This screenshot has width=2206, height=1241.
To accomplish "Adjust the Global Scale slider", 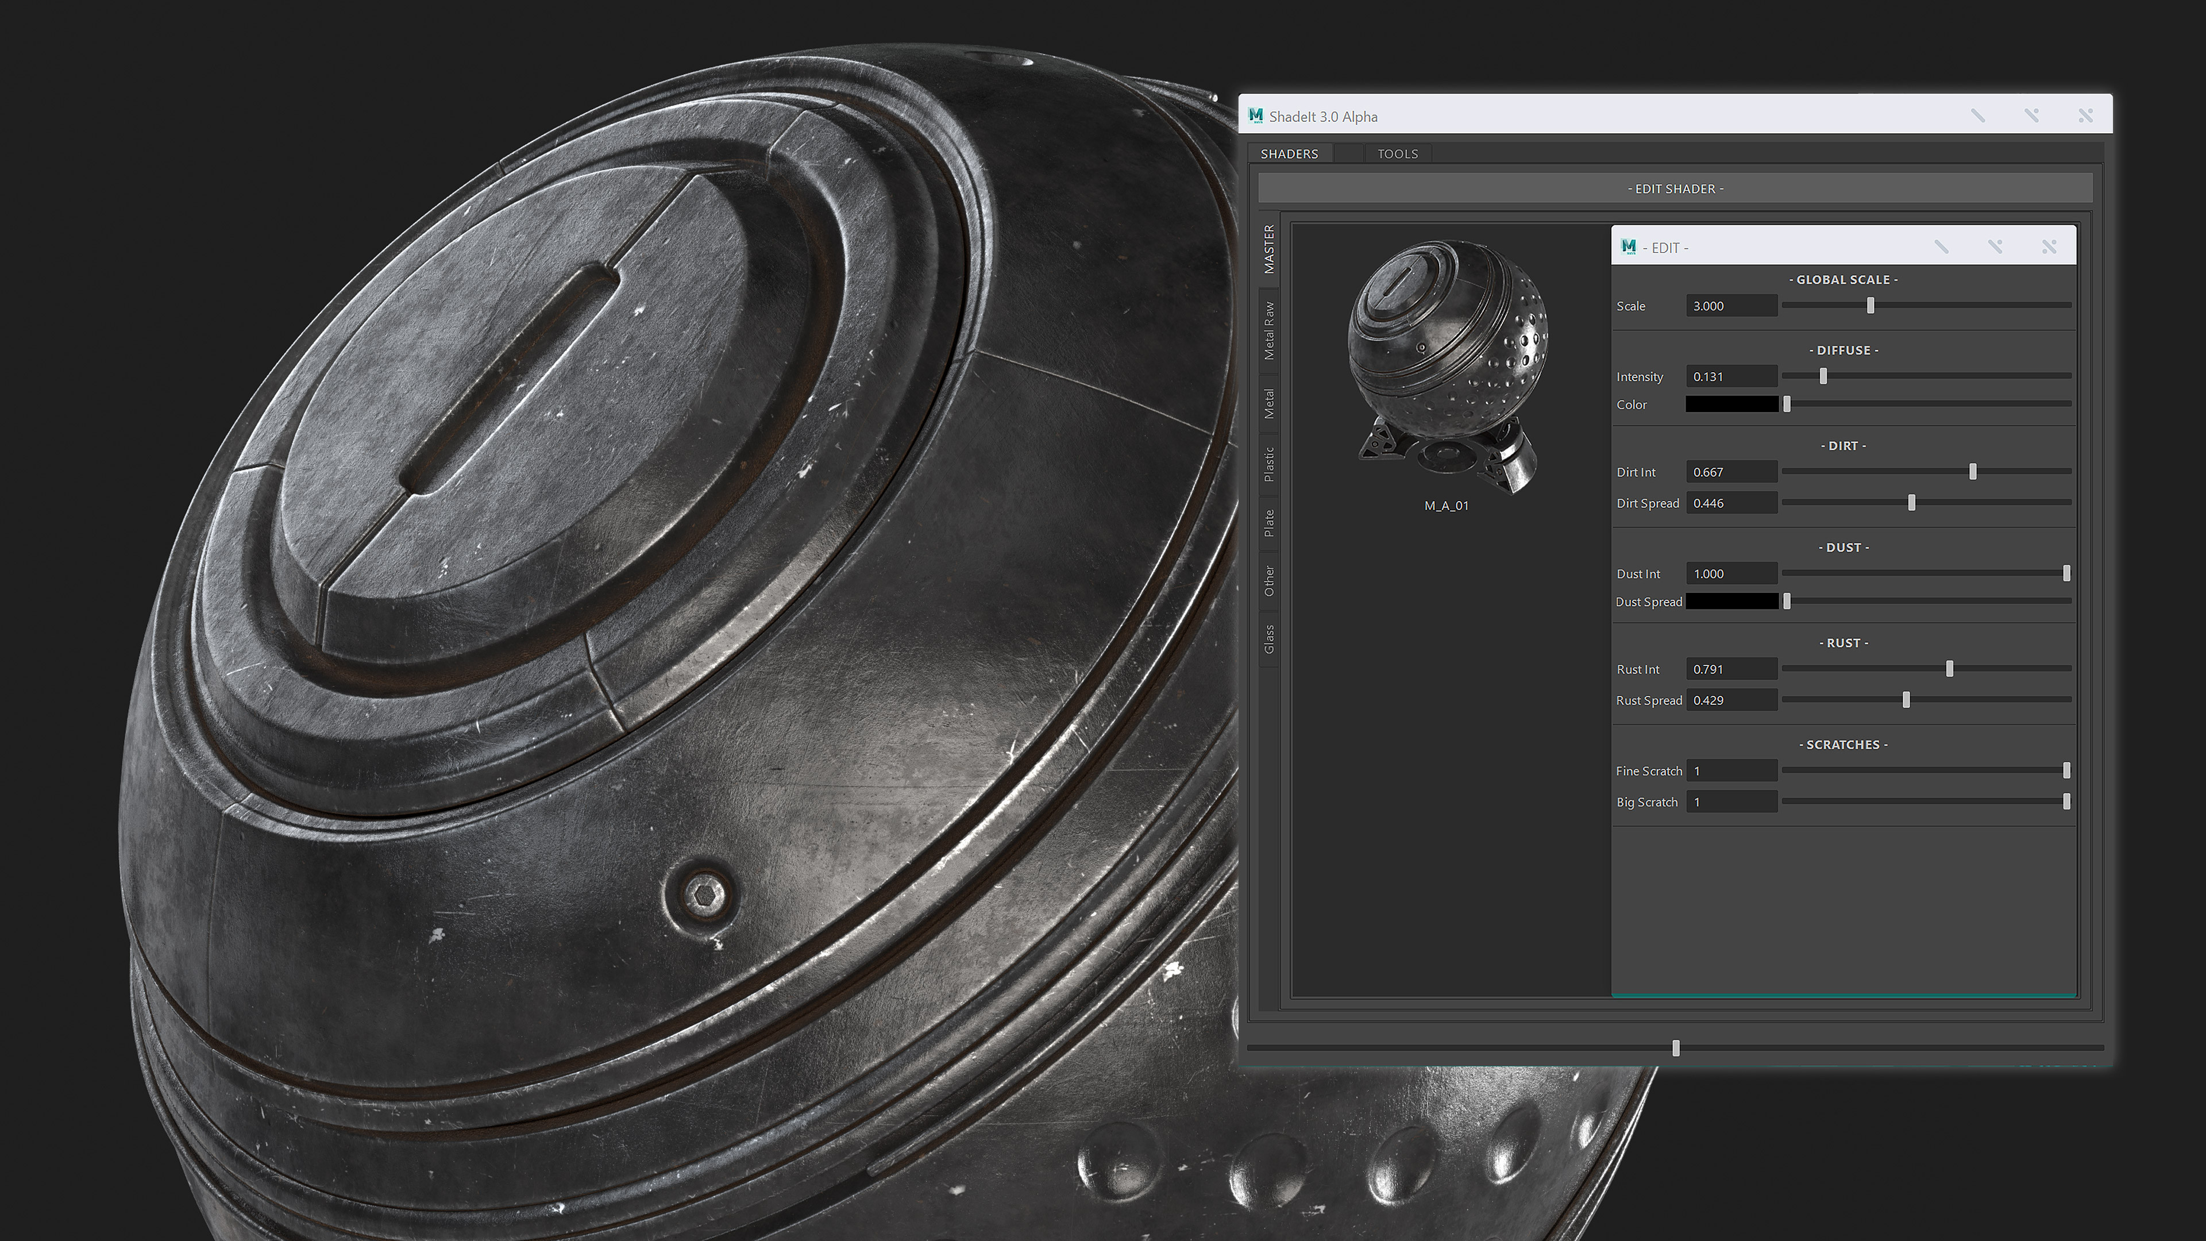I will point(1871,306).
